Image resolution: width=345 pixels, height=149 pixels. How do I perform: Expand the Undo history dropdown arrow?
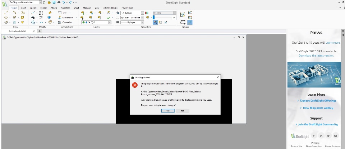67,3
